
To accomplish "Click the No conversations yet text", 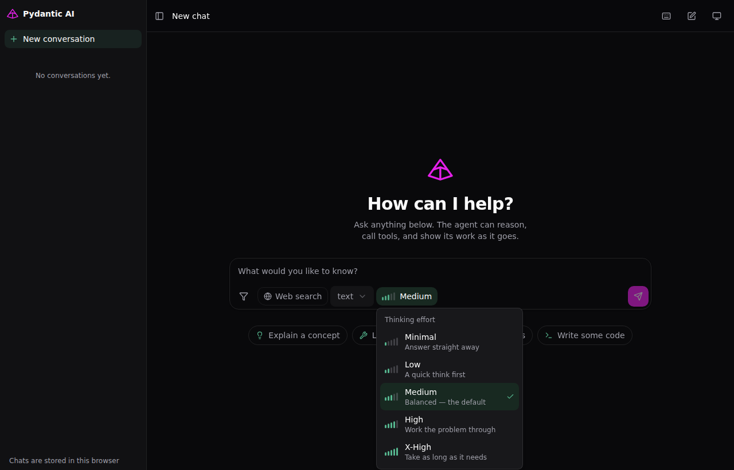I will [73, 76].
